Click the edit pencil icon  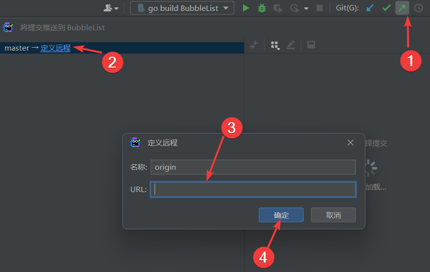coord(291,45)
